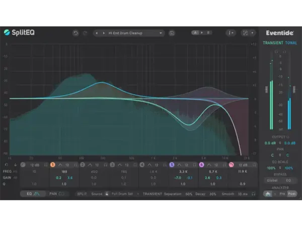Screen dimensions: 302x227
Task: Change band 5 filter shape icon
Action: click(179, 165)
